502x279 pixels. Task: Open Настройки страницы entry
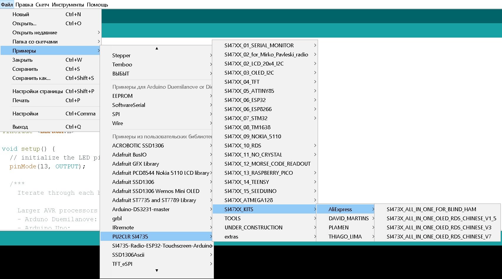(51, 91)
